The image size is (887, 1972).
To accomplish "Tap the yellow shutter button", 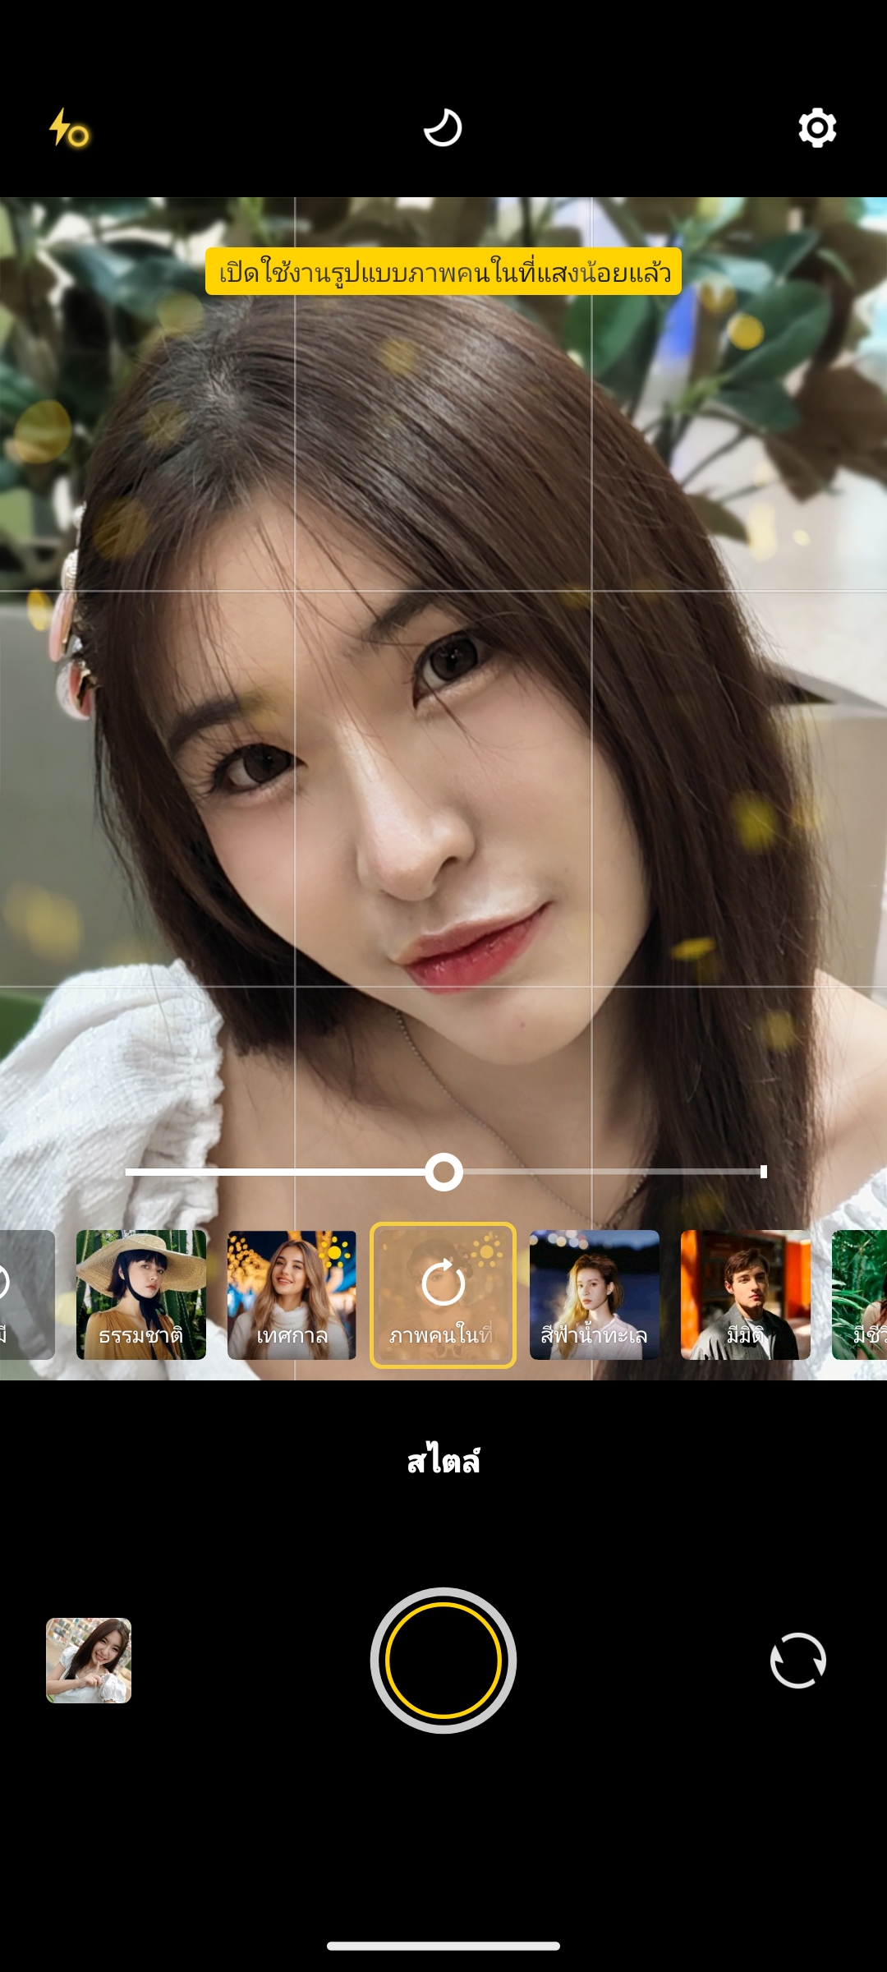I will [443, 1660].
